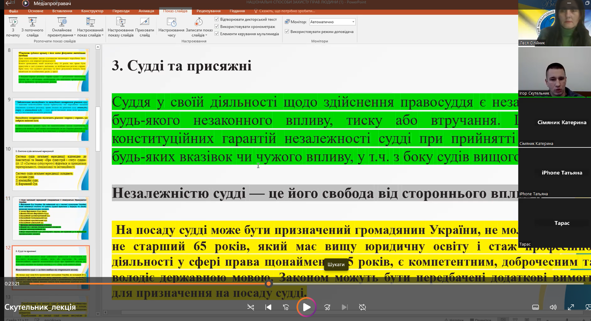
Task: Skip forward 30 seconds
Action: point(327,307)
